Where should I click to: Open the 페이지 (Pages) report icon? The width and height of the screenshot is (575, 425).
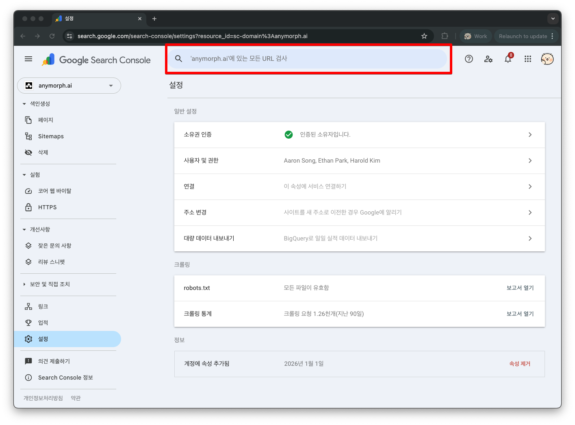point(28,120)
